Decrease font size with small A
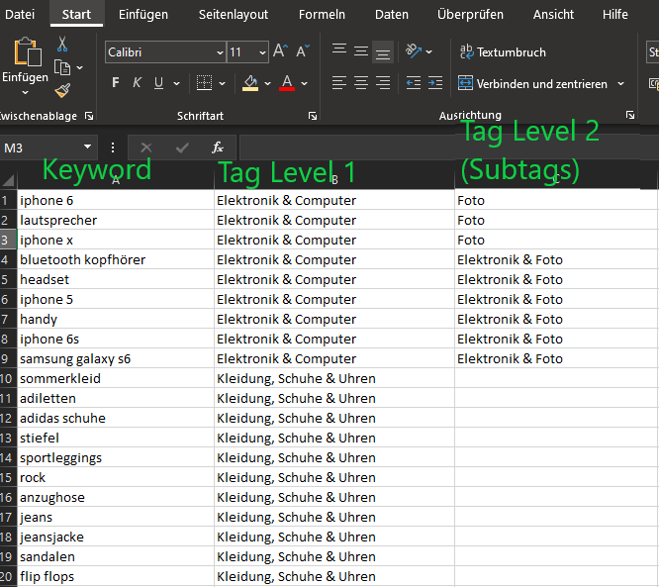This screenshot has height=587, width=659. click(303, 51)
